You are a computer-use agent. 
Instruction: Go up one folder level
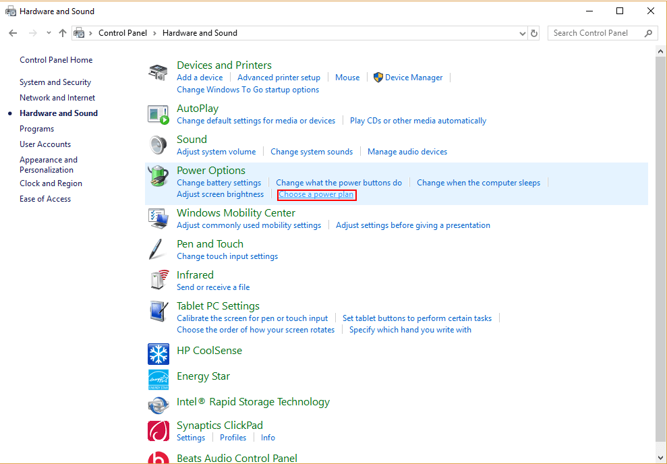[x=63, y=33]
